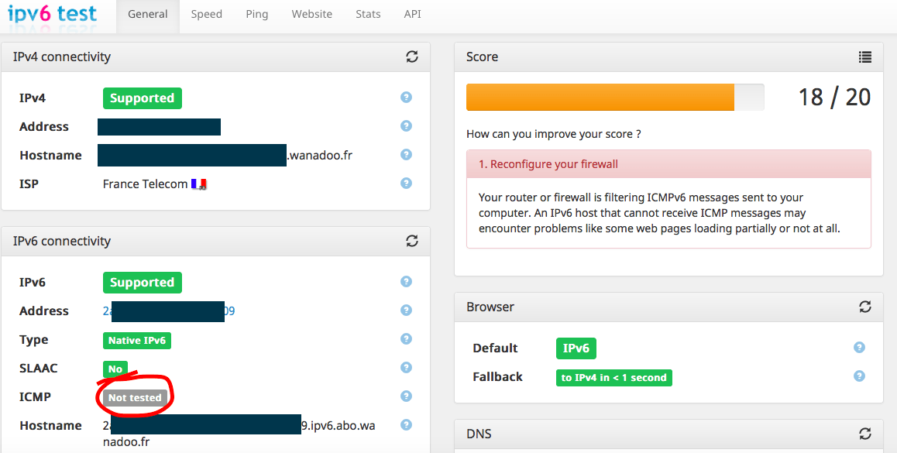Viewport: 897px width, 453px height.
Task: Go to the Website tab
Action: (x=311, y=14)
